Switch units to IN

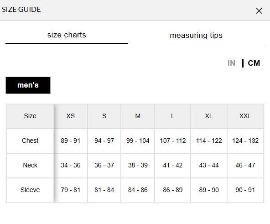point(231,63)
